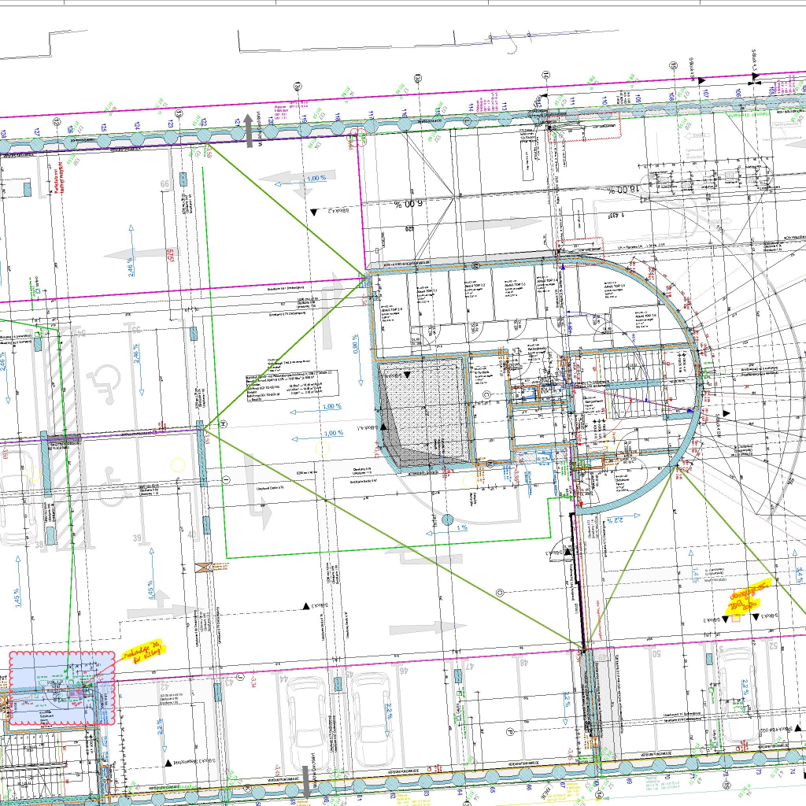Click the small orange square near S-Block 3
Screen dimensions: 806x806
(736, 619)
